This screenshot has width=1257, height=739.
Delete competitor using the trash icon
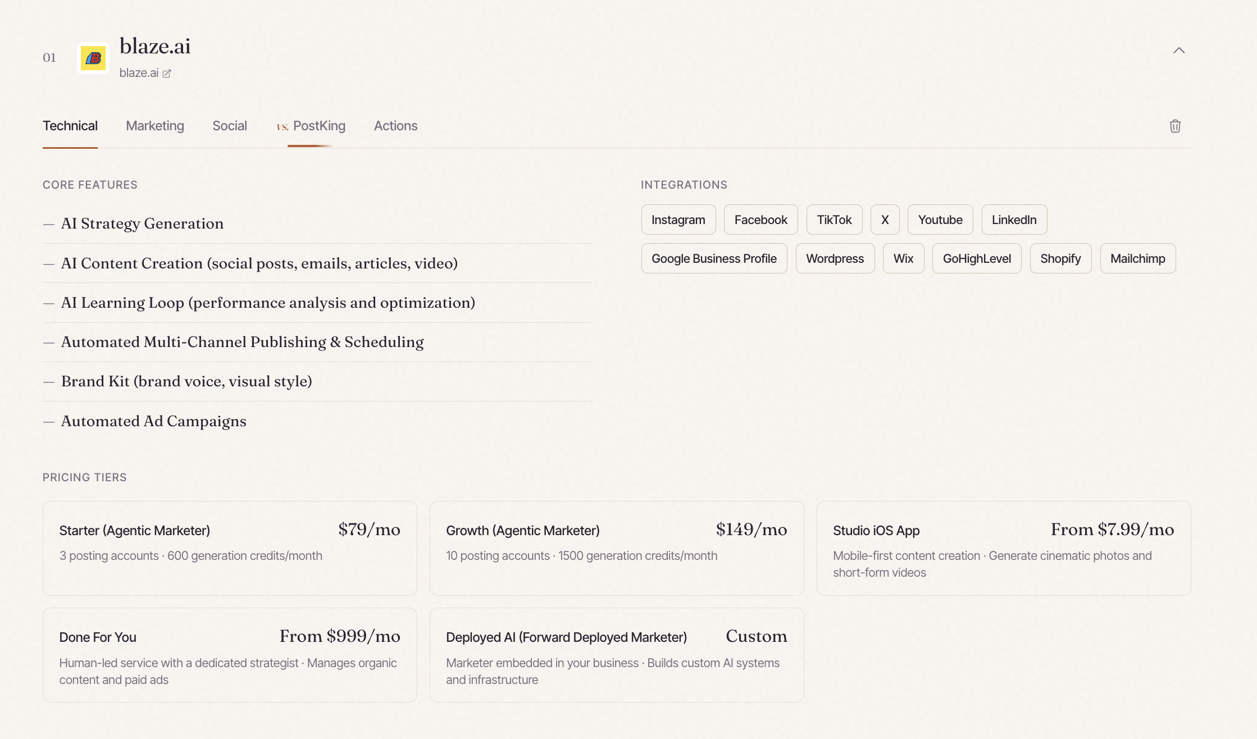(1175, 126)
